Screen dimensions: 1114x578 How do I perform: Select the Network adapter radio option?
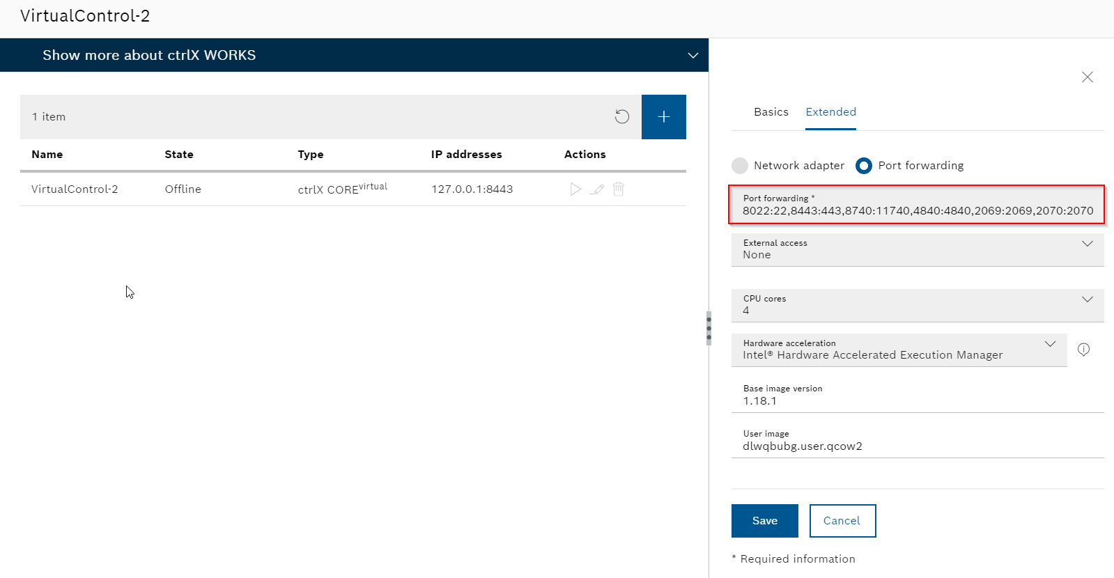tap(740, 166)
